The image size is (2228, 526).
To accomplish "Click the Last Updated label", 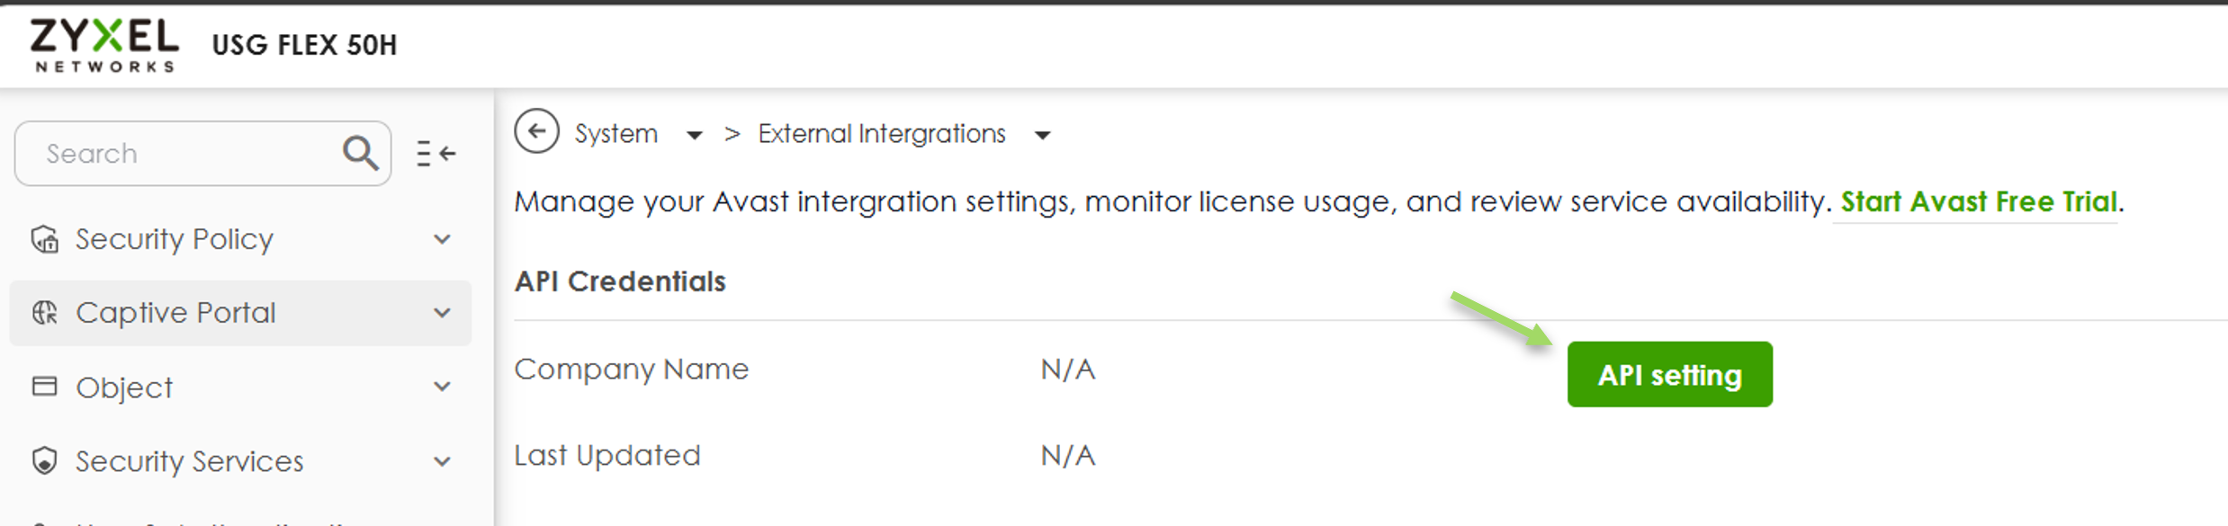I will click(x=607, y=456).
